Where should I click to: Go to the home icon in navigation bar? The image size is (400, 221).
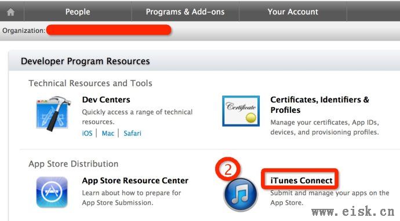coord(10,12)
